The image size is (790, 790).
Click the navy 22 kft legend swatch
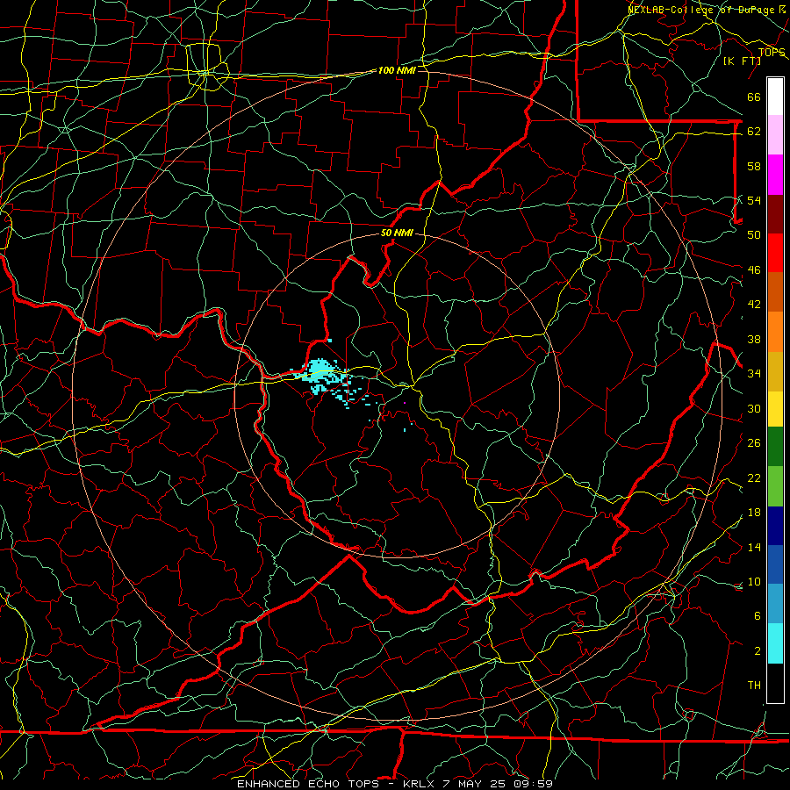(x=775, y=526)
